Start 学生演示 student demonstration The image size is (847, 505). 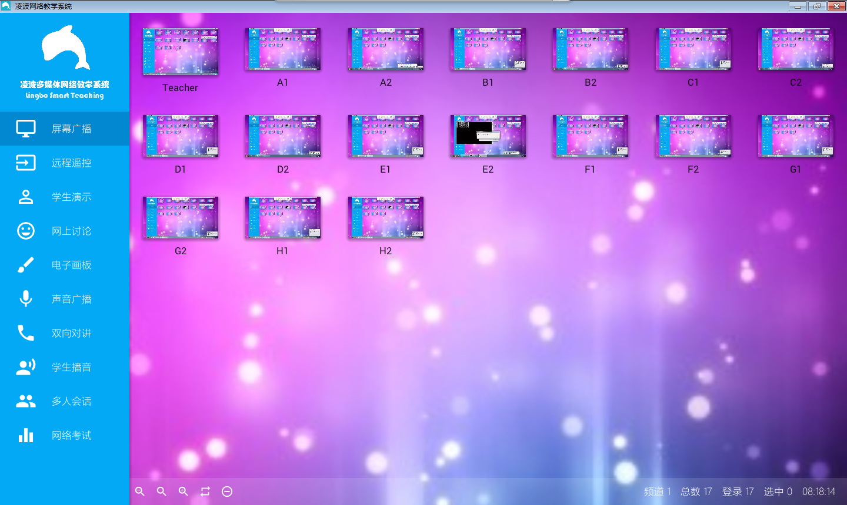click(x=65, y=197)
